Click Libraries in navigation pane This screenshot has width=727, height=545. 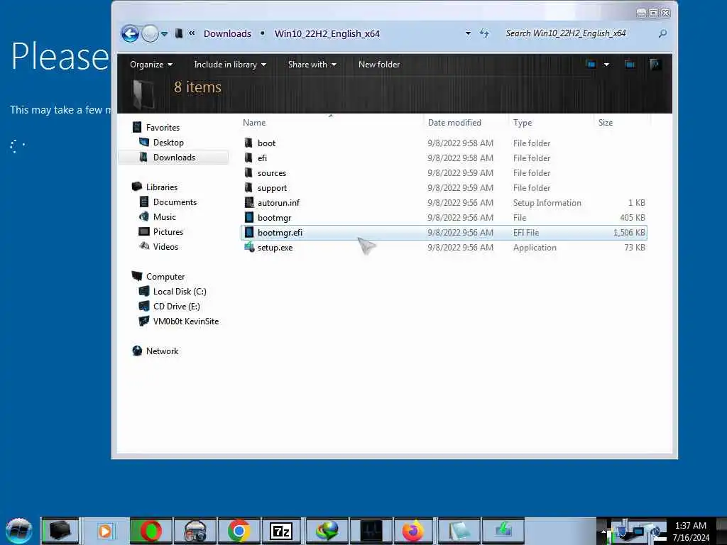pos(161,187)
